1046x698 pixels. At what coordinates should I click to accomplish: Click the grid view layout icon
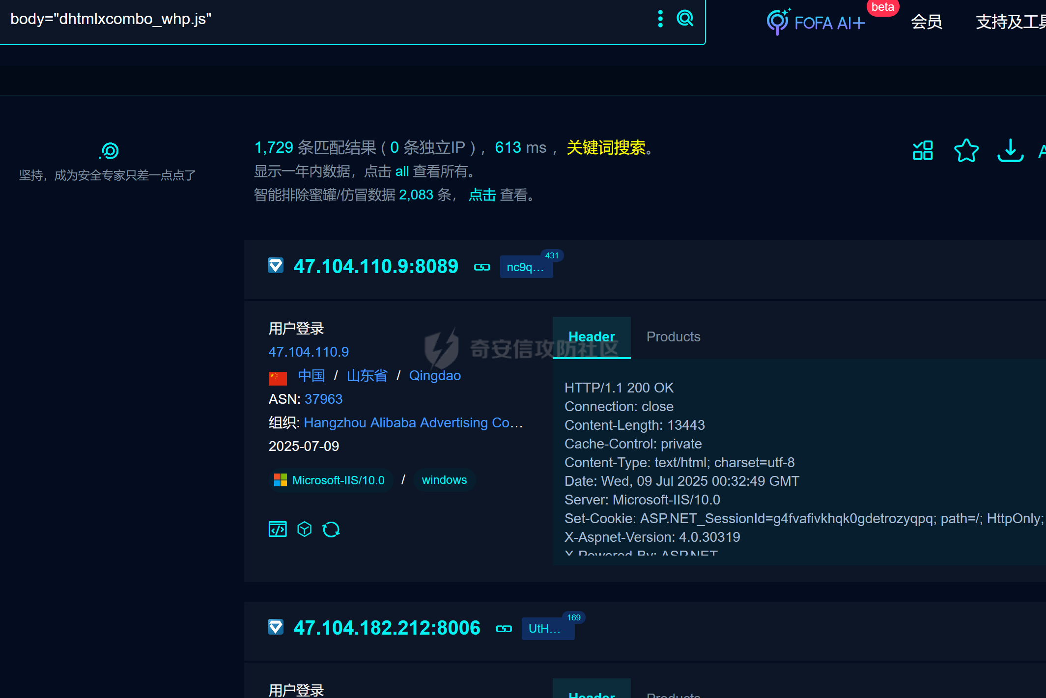pyautogui.click(x=923, y=150)
